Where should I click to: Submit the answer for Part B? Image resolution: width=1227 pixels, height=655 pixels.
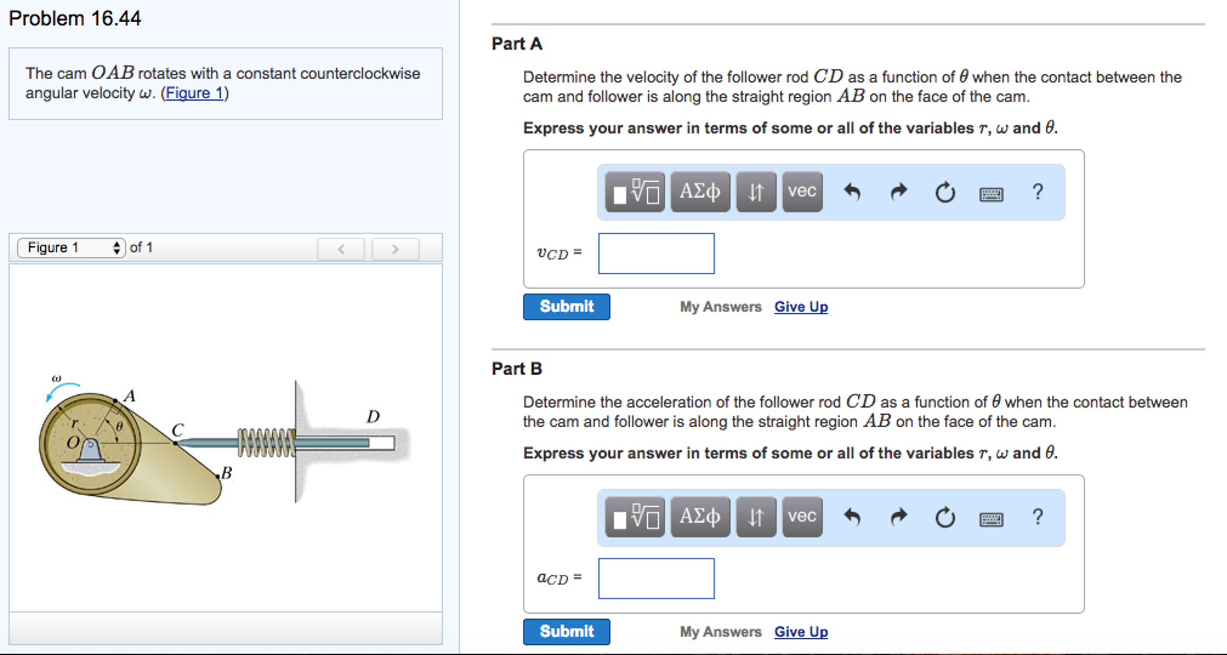(566, 631)
